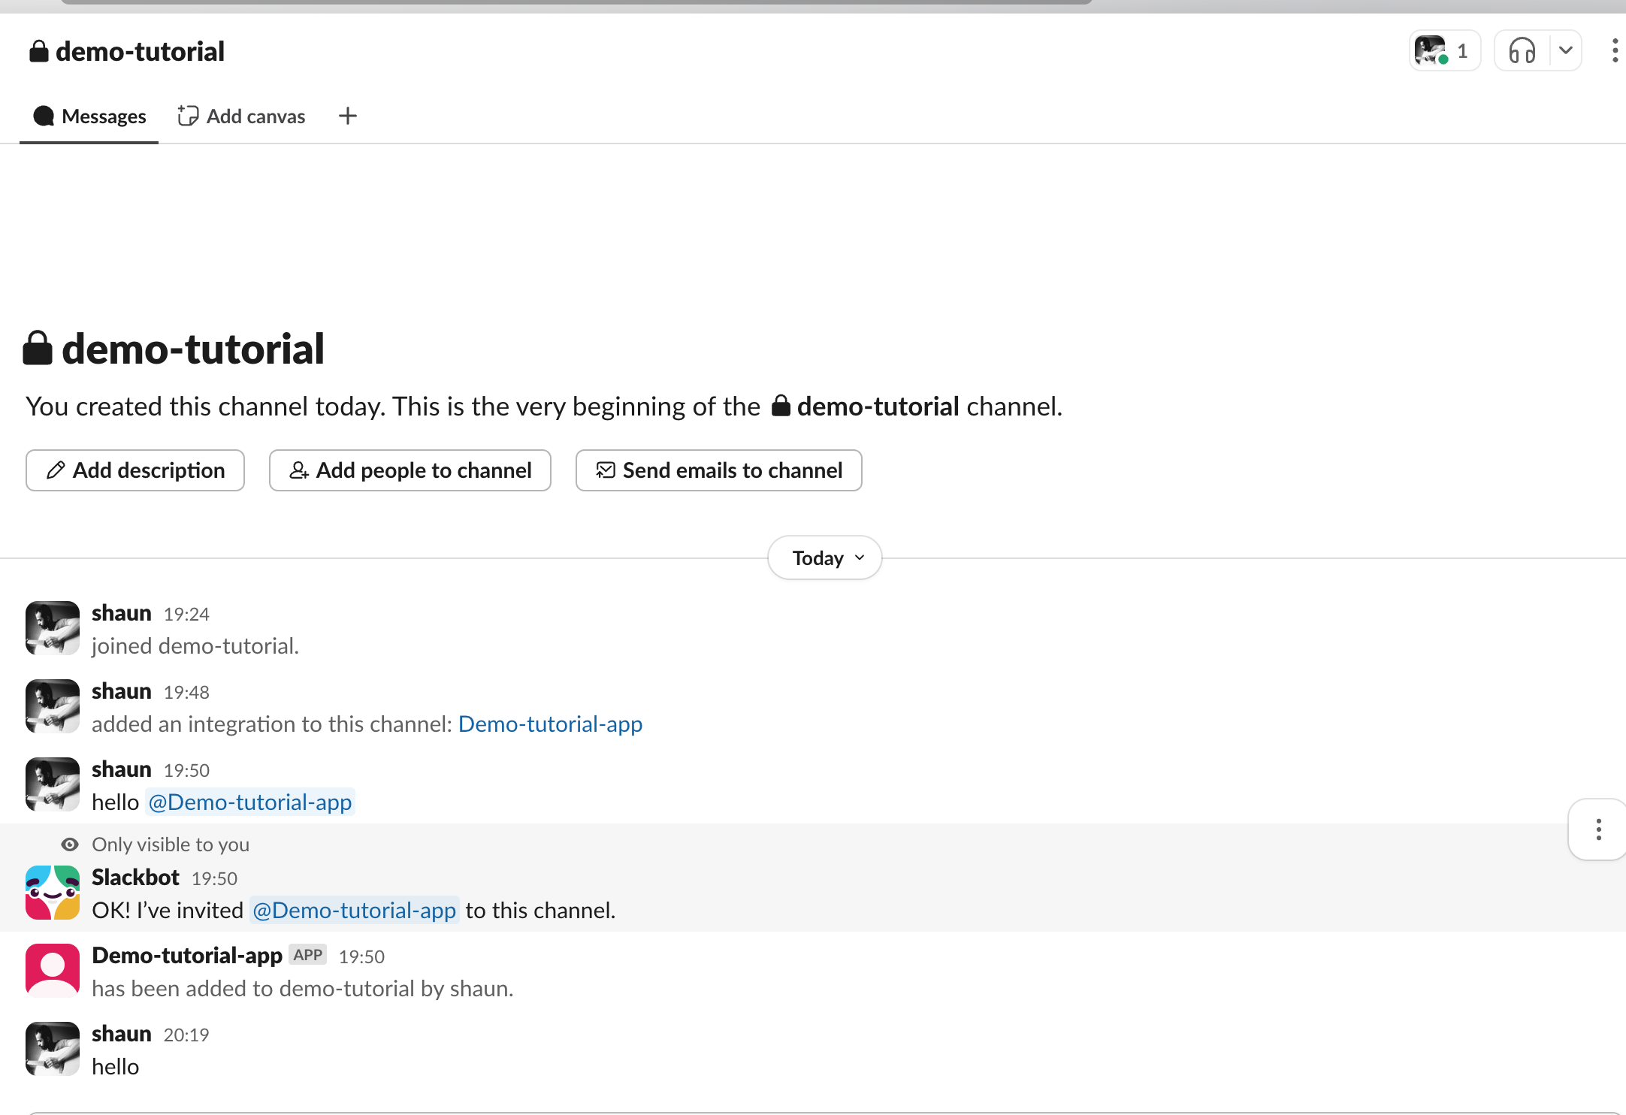This screenshot has height=1115, width=1626.
Task: Expand the huddle options dropdown arrow
Action: click(x=1566, y=51)
